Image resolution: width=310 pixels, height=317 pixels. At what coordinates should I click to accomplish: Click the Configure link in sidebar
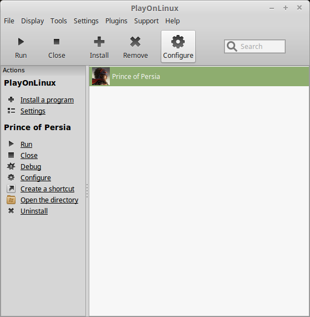click(x=35, y=178)
